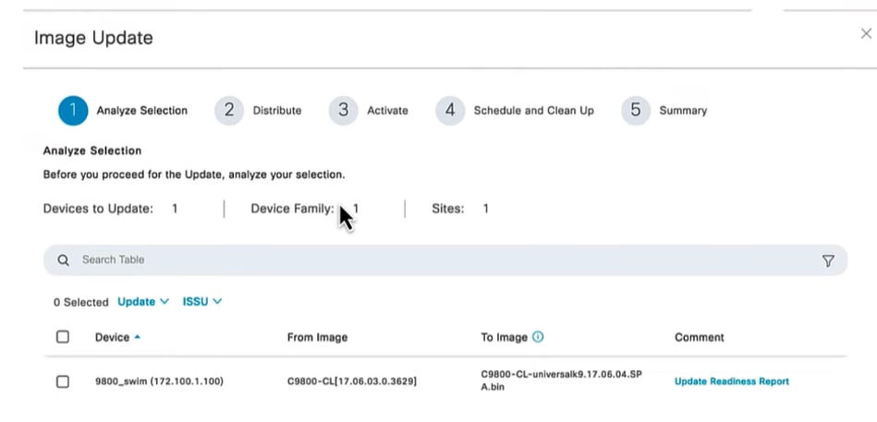Click the Summary step label
The width and height of the screenshot is (877, 422).
(683, 111)
